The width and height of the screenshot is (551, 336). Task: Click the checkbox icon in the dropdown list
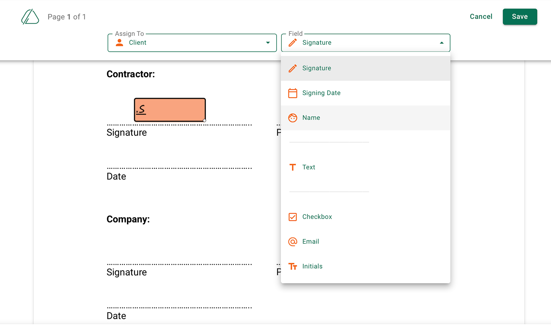tap(293, 217)
